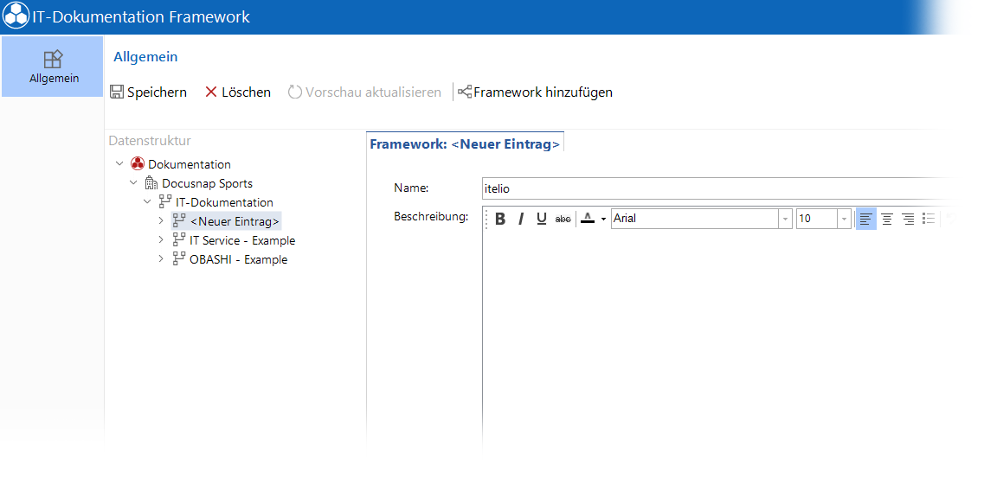This screenshot has height=484, width=984.
Task: Select IT-Dokumentation in the tree
Action: (x=225, y=202)
